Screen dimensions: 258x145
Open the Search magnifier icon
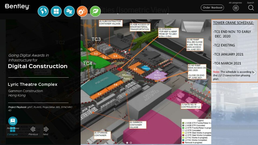(251, 8)
